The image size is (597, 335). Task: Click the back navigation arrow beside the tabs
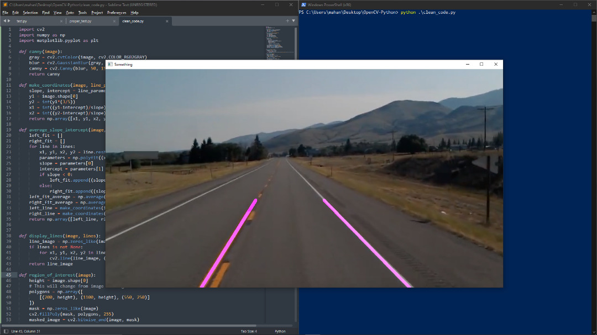click(4, 20)
